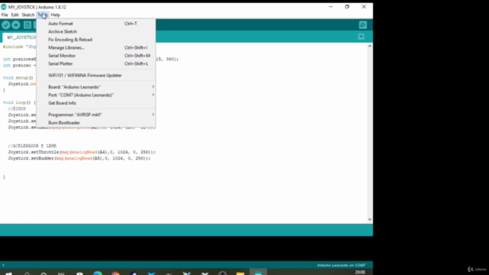
Task: Click the teal message status bar area
Action: [186, 230]
